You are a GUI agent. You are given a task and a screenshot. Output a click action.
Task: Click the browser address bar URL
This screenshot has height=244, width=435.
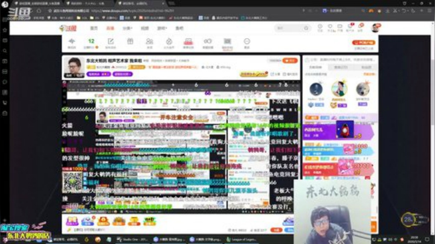132,11
